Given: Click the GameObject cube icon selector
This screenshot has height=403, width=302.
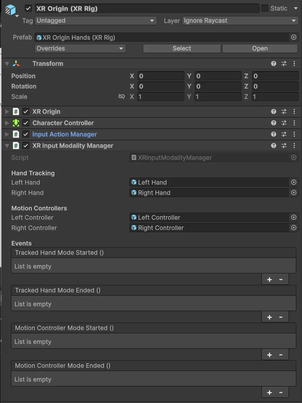Looking at the screenshot, I should pos(11,10).
